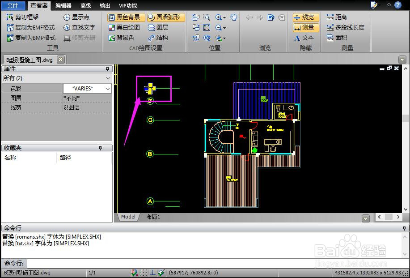The image size is (410, 278).
Task: Expand the zoom out dropdown arrow
Action: [x=224, y=28]
